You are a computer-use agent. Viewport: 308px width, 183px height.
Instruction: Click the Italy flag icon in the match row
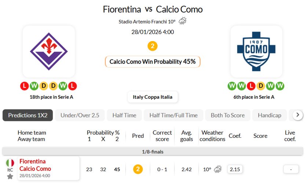[x=10, y=163]
